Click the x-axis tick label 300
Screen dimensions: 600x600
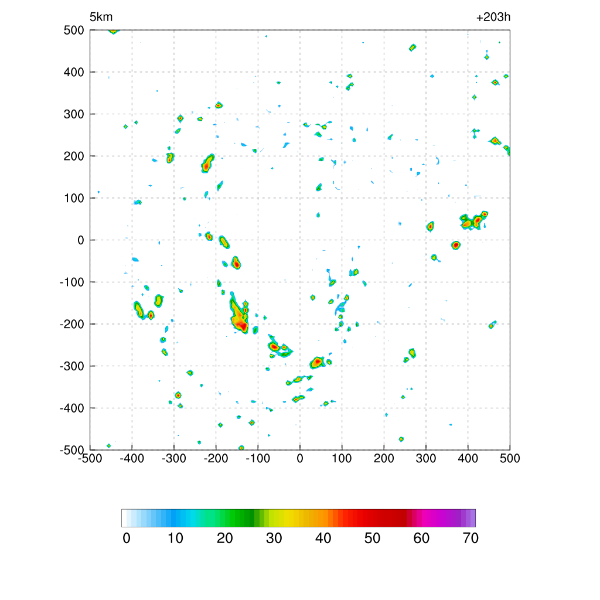tap(426, 458)
